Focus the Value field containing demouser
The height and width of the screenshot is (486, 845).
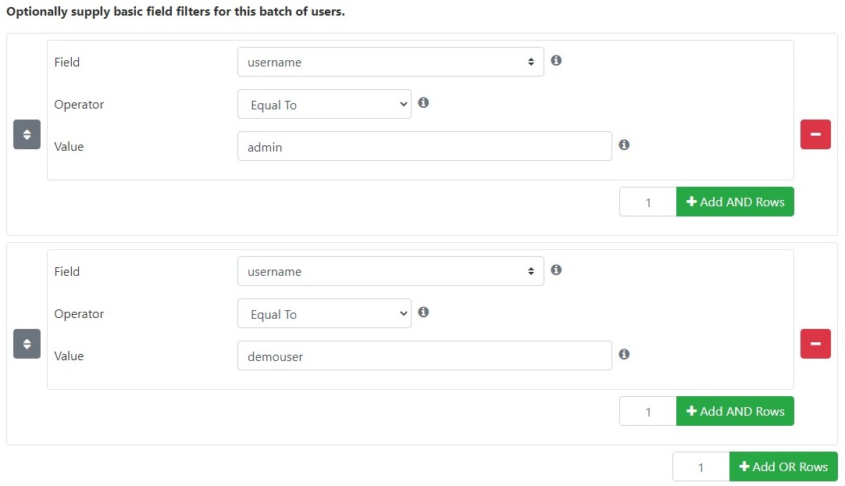click(425, 356)
